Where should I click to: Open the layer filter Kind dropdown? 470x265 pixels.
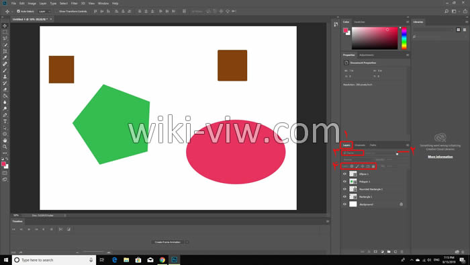pos(352,153)
